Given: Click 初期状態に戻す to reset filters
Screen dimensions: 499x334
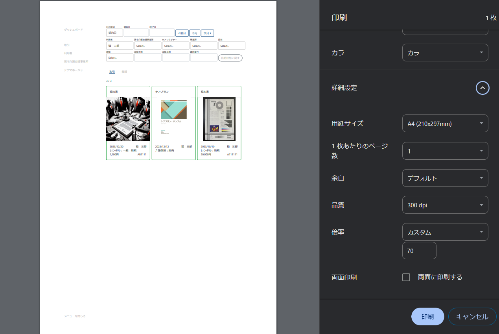Looking at the screenshot, I should tap(230, 58).
